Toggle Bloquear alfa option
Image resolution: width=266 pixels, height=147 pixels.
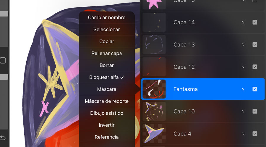coord(107,77)
